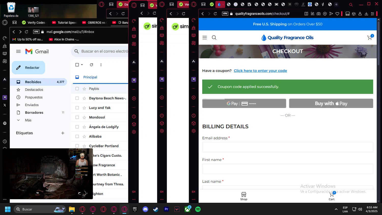The width and height of the screenshot is (382, 215).
Task: Click the reader mode book icon
Action: [x=306, y=14]
